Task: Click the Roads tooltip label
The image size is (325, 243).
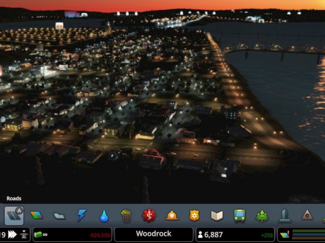Action: pyautogui.click(x=14, y=198)
